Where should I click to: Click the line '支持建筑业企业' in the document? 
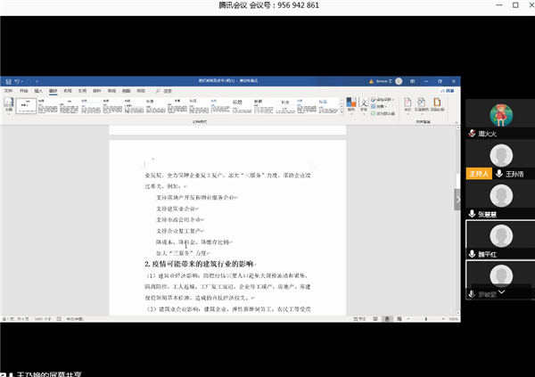pyautogui.click(x=177, y=209)
